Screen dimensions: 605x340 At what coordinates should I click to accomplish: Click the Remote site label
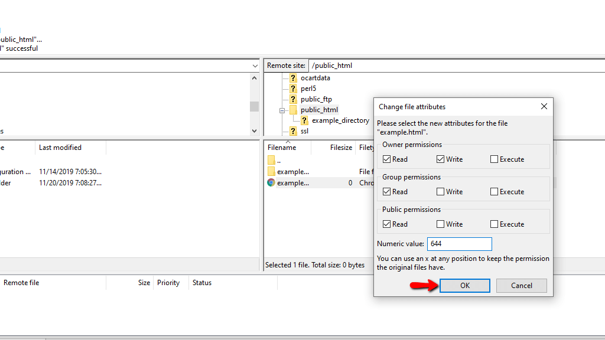pos(286,66)
